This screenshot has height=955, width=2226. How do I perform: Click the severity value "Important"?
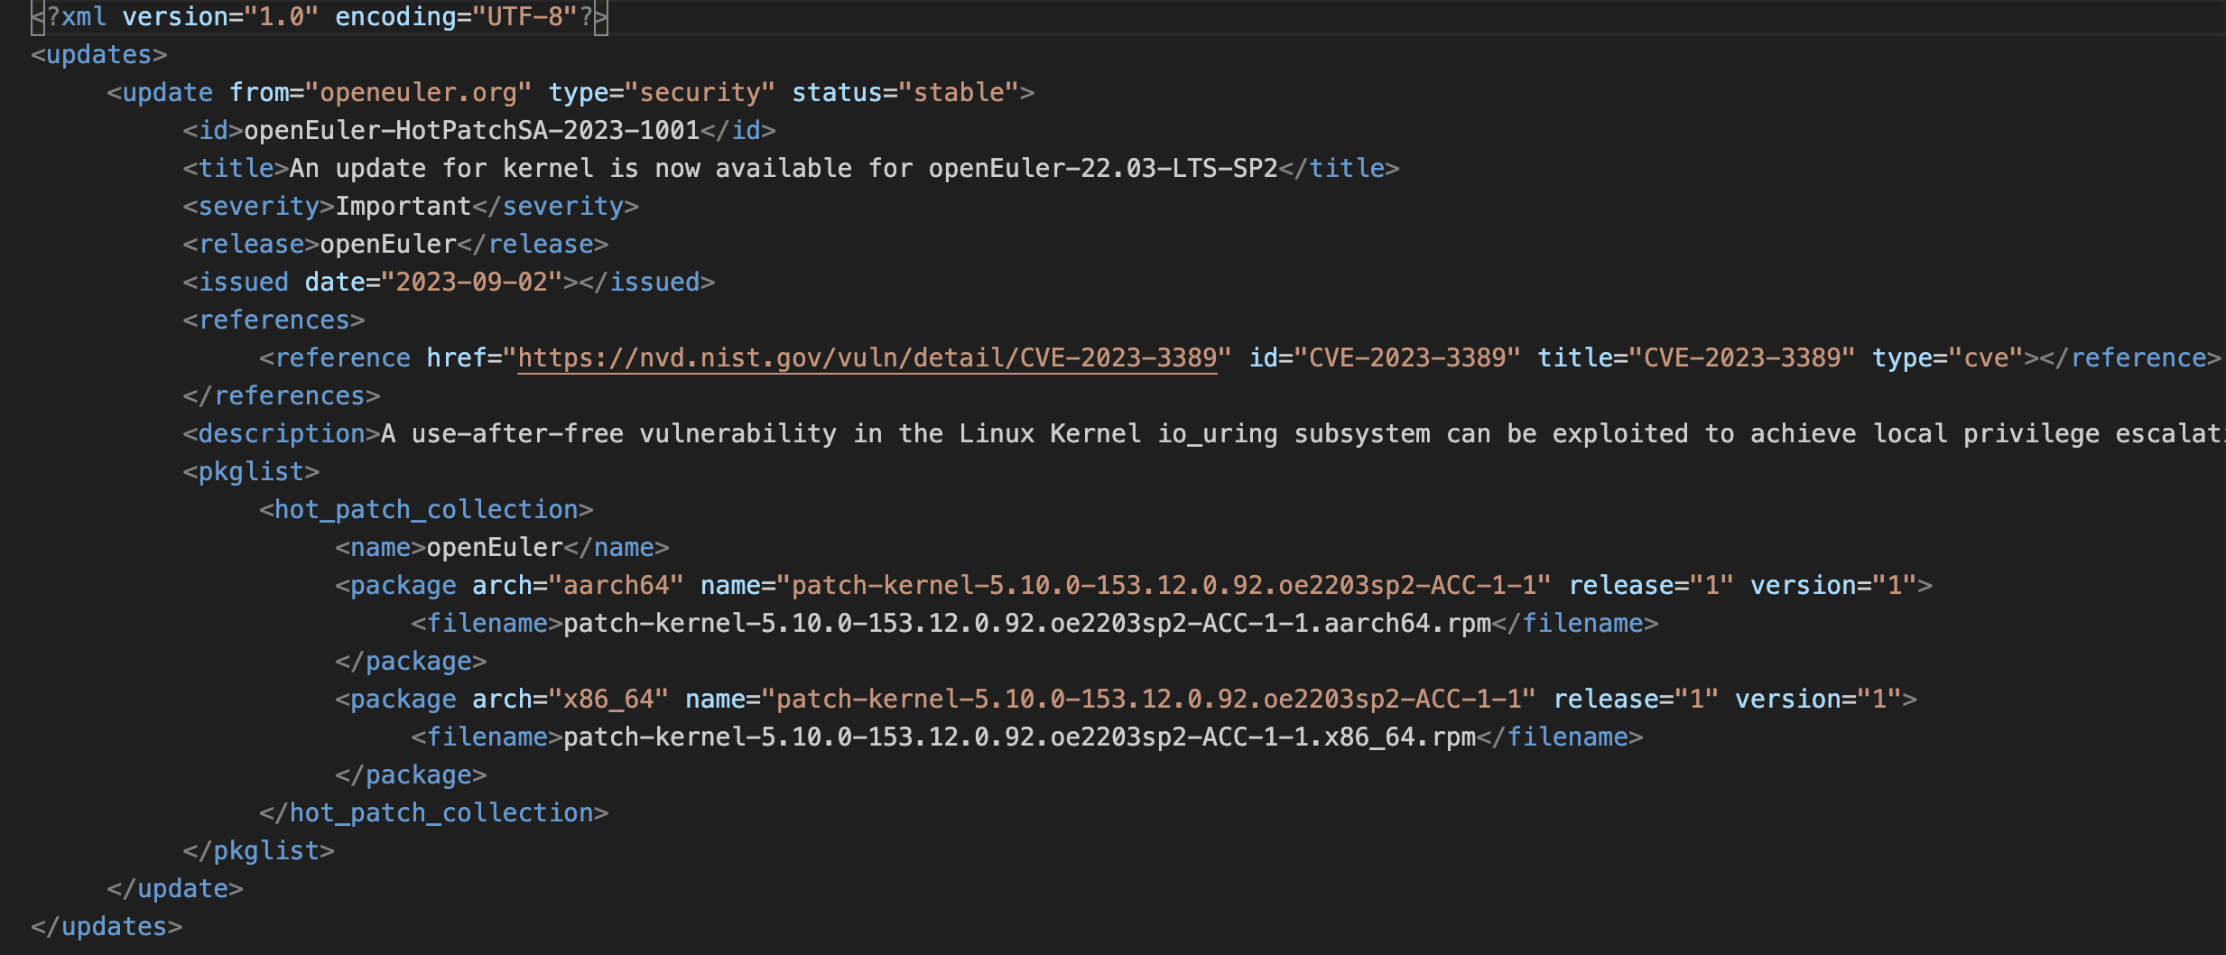403,207
